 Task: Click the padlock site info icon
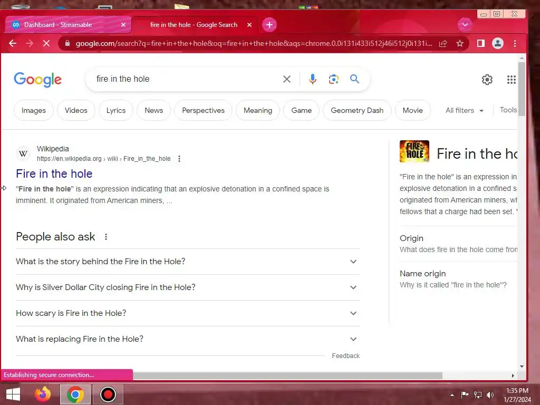(67, 43)
